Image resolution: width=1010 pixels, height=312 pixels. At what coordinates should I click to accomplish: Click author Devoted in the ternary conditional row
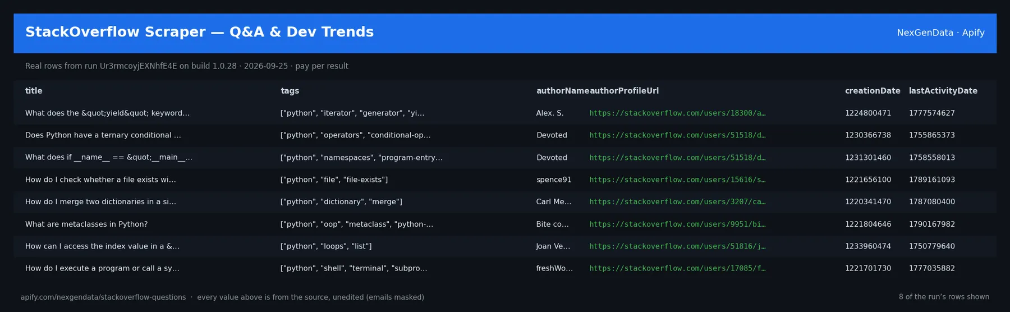click(x=552, y=135)
